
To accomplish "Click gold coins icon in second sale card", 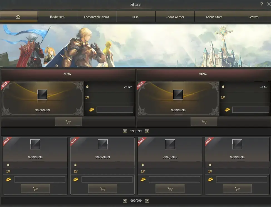I will coord(75,179).
